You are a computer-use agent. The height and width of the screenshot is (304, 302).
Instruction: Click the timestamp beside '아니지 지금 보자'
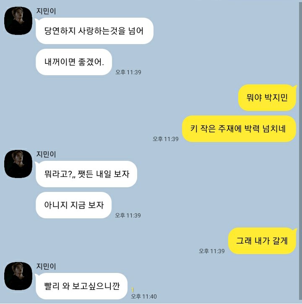pyautogui.click(x=128, y=215)
